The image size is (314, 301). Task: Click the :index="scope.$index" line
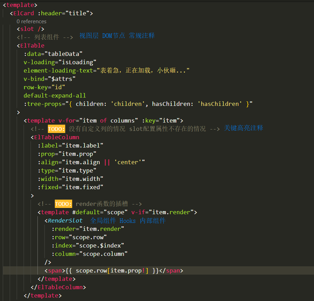coord(88,246)
